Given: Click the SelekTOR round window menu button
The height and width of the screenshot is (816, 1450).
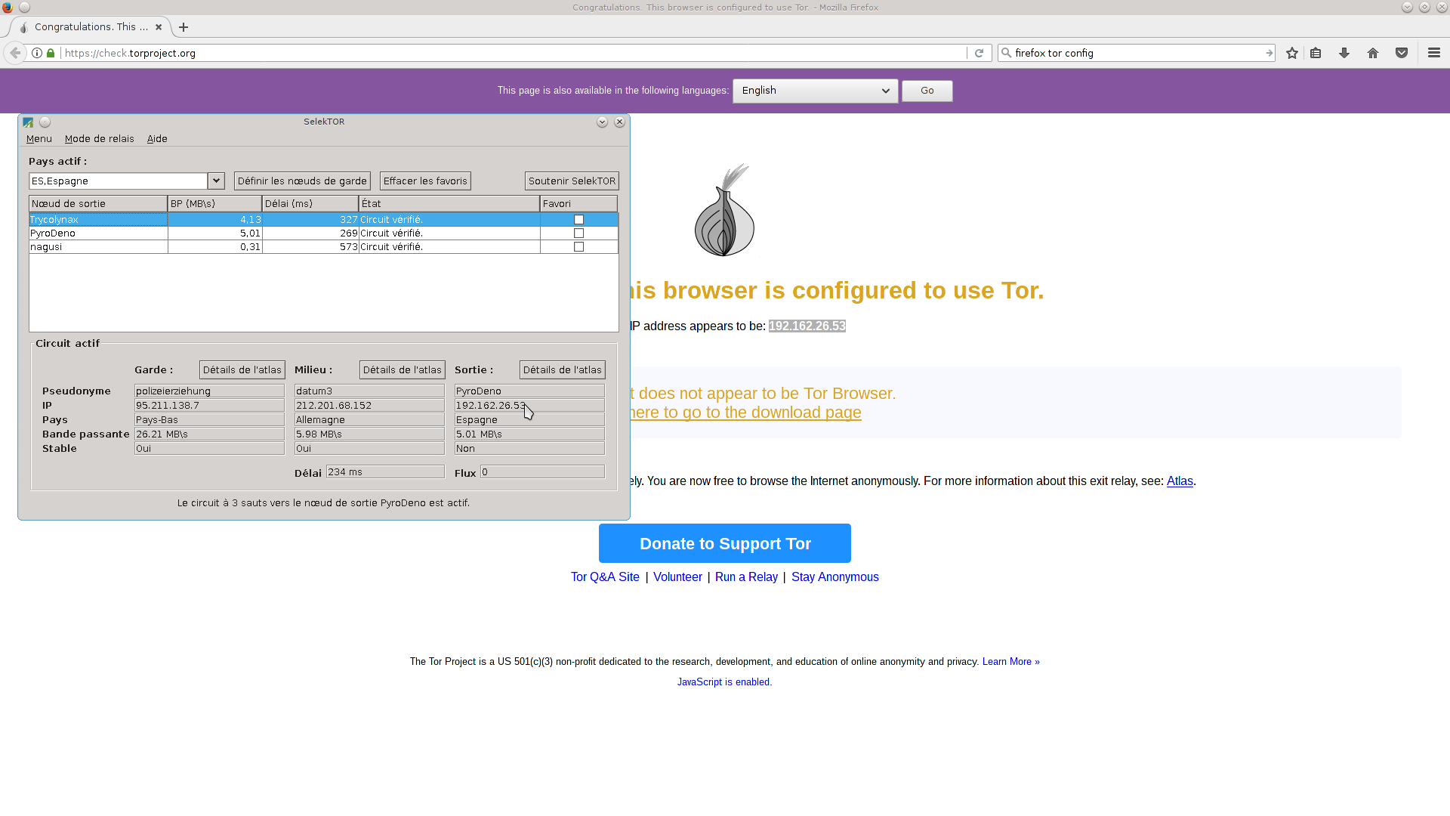Looking at the screenshot, I should pos(45,122).
